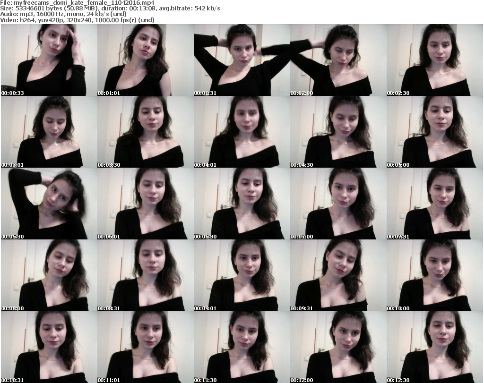This screenshot has width=484, height=383.
Task: Choose the frame timestamped 00:08:00
Action: 49,275
